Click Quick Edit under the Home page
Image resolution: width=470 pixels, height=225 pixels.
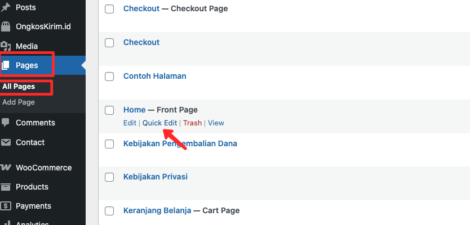click(159, 123)
